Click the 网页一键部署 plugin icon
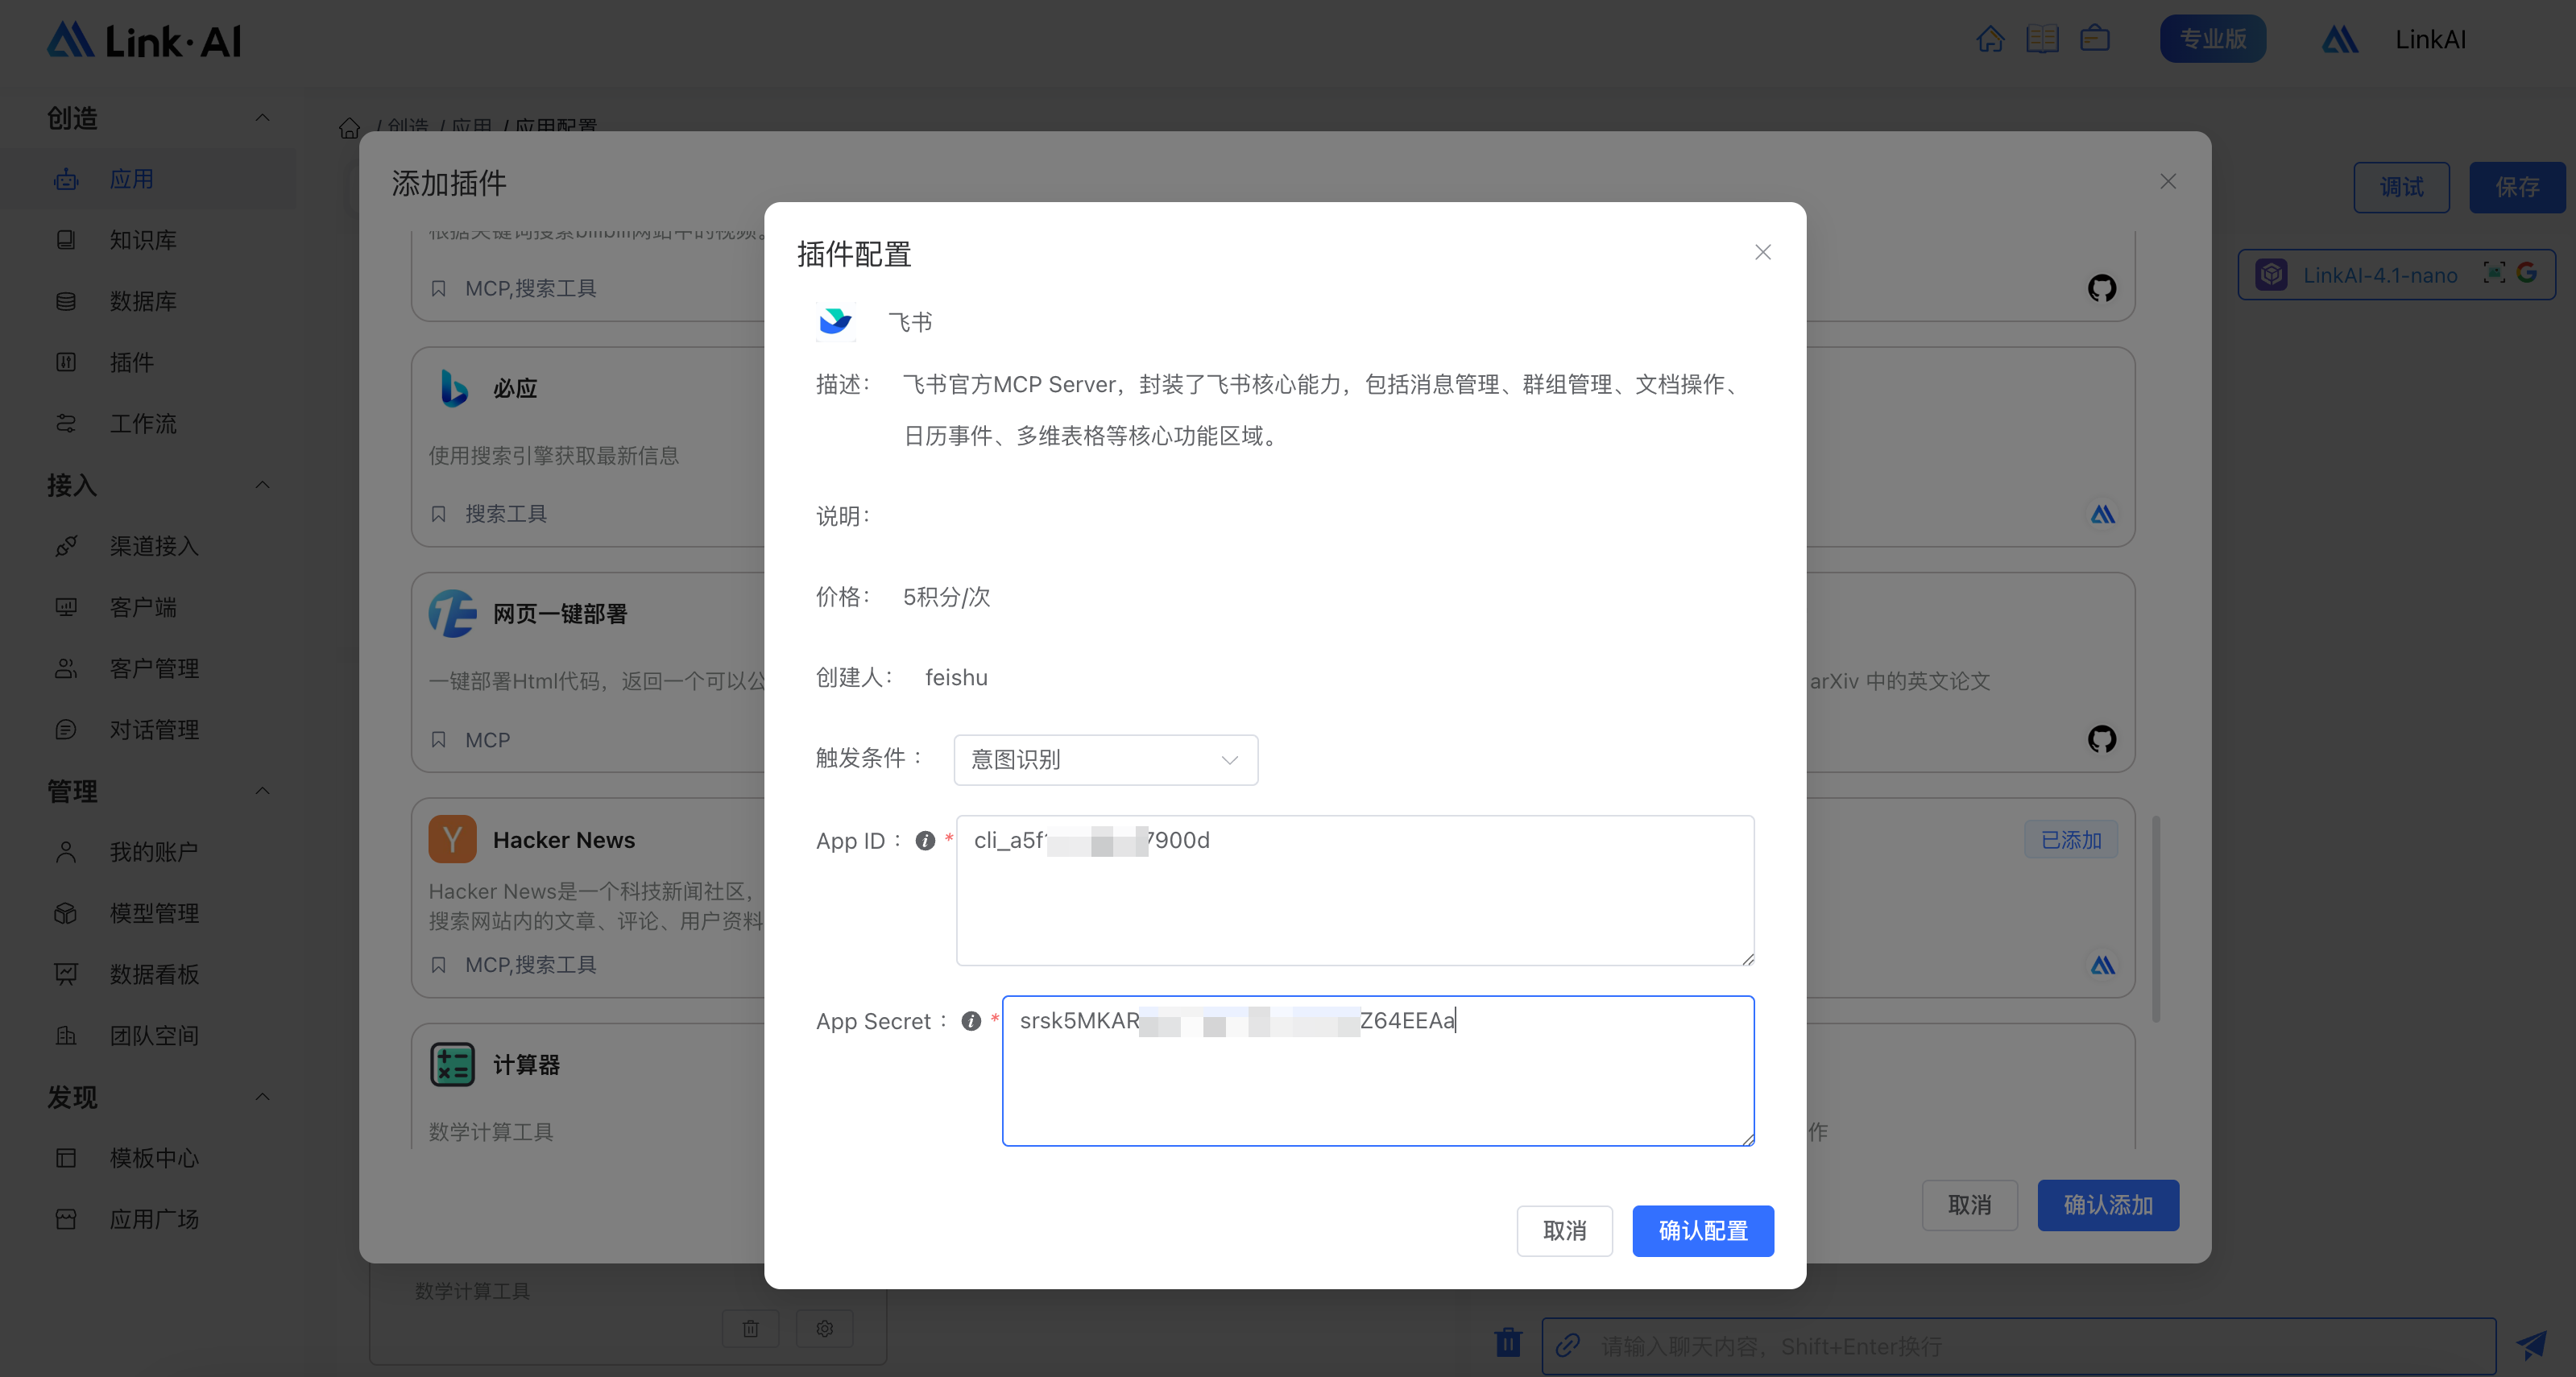Screen dimensions: 2576x1377 452,613
